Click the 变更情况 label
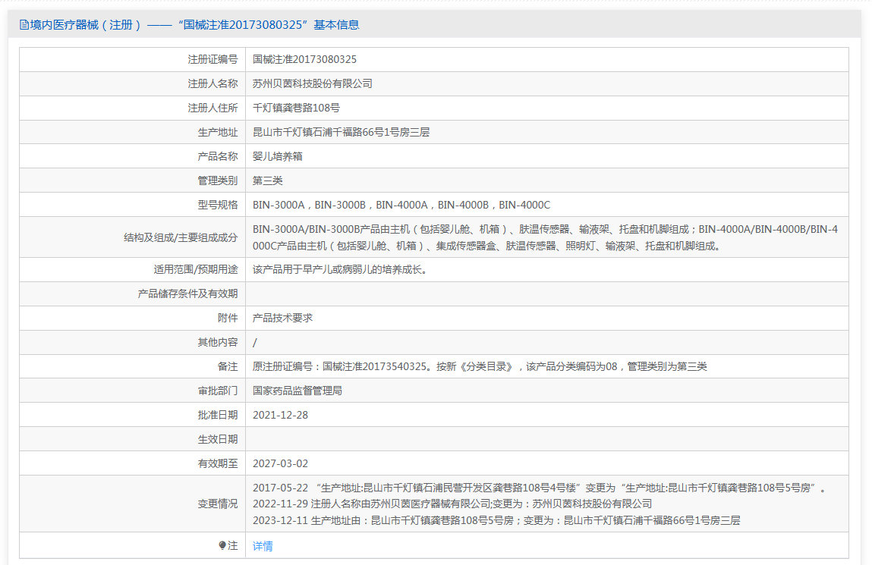The width and height of the screenshot is (872, 565). coord(218,504)
